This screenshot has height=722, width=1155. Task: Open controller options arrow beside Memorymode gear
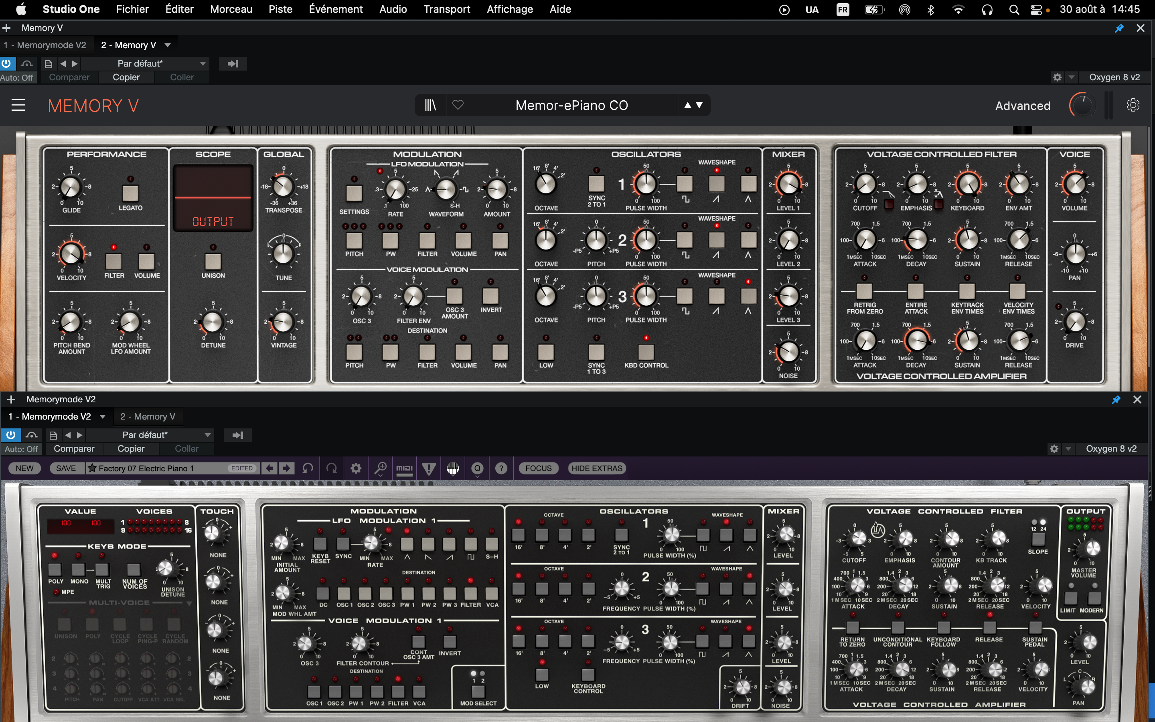[1068, 449]
